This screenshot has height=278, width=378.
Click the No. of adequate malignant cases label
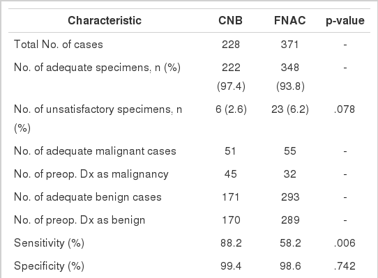coord(95,151)
